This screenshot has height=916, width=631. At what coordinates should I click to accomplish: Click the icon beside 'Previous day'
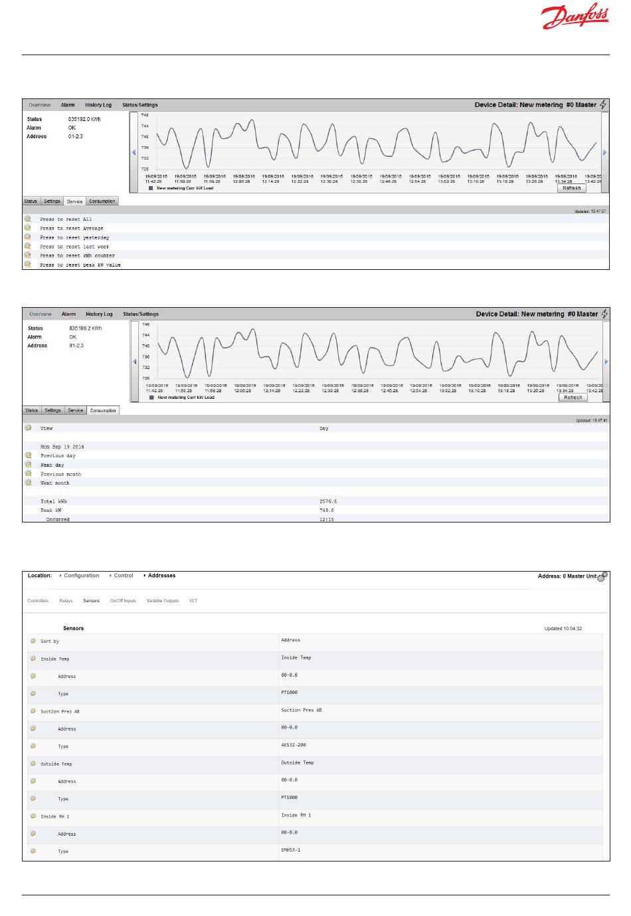pos(28,455)
